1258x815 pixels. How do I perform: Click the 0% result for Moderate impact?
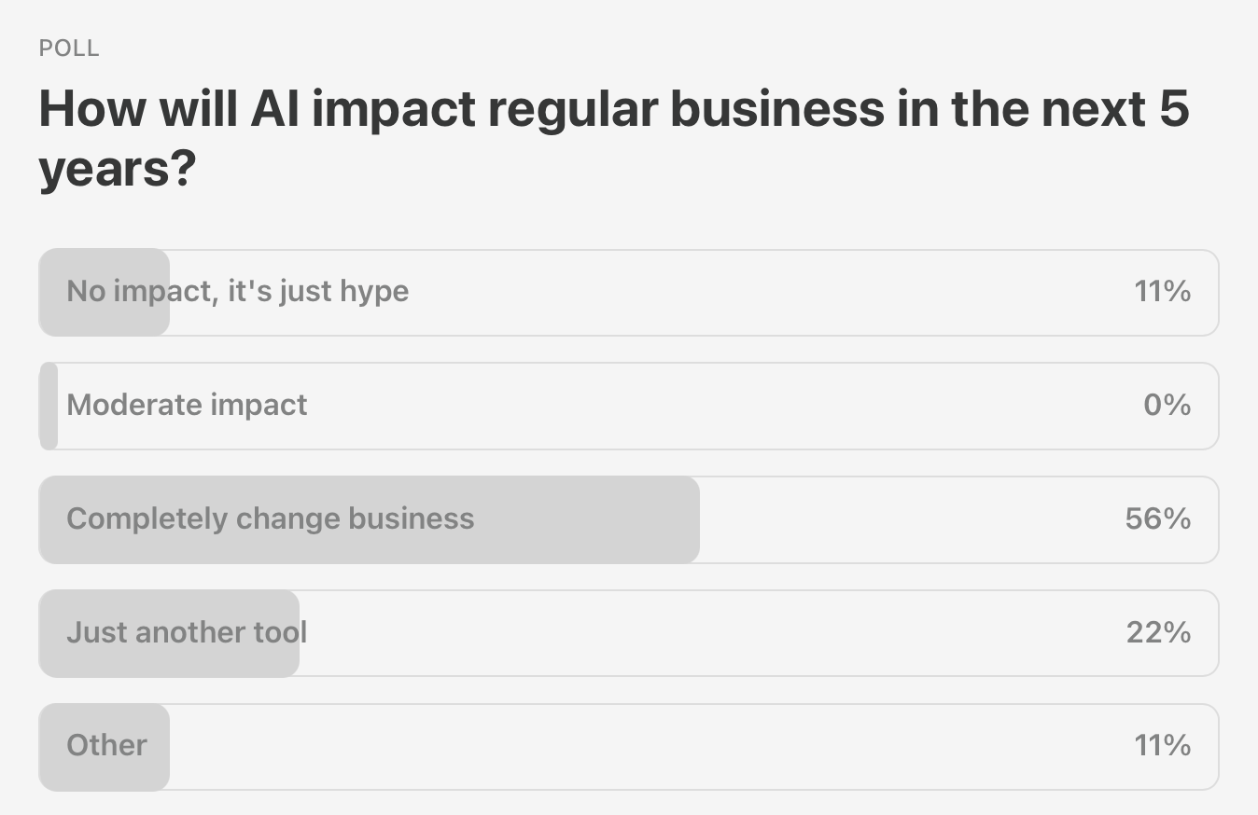click(1167, 405)
